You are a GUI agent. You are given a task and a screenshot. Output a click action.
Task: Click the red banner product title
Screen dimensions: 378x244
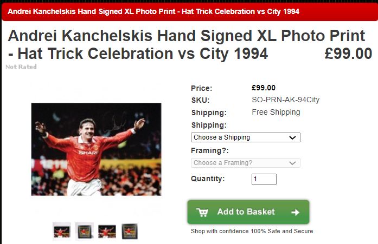pos(153,11)
